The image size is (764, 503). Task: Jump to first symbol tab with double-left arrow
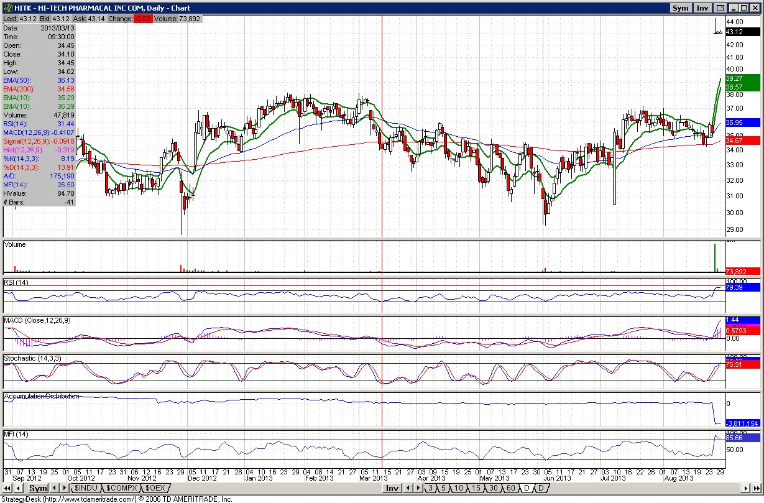(x=7, y=488)
